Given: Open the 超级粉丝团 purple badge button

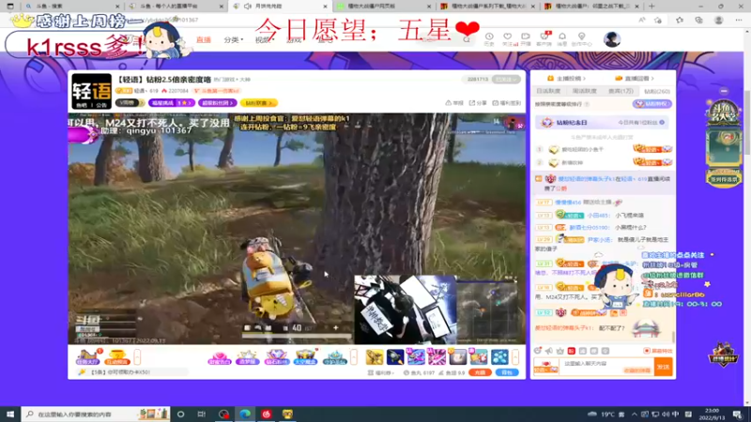Looking at the screenshot, I should pos(218,103).
